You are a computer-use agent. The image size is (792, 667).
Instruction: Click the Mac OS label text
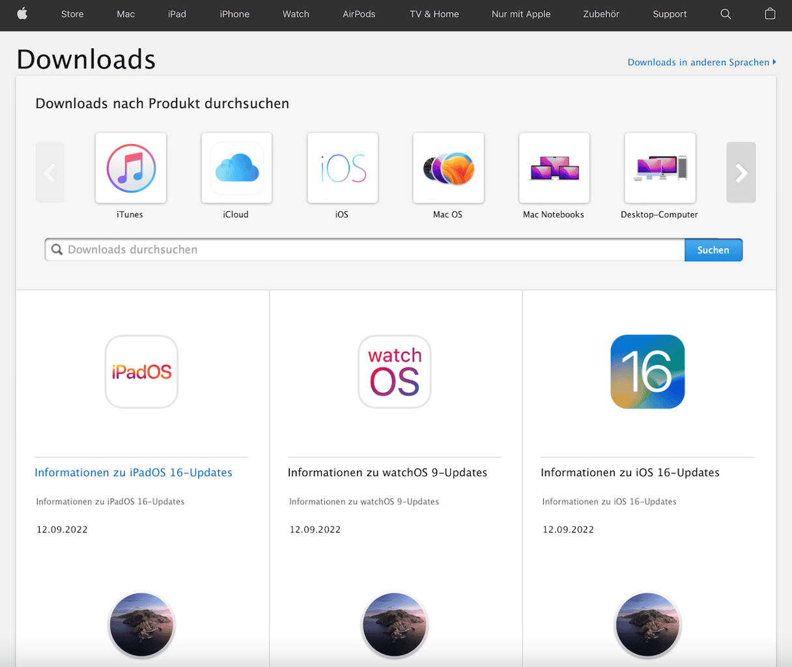[447, 214]
